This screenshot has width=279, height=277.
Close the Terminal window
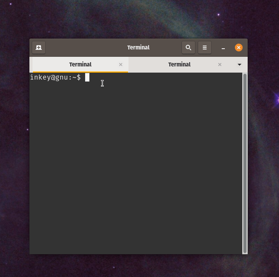239,48
